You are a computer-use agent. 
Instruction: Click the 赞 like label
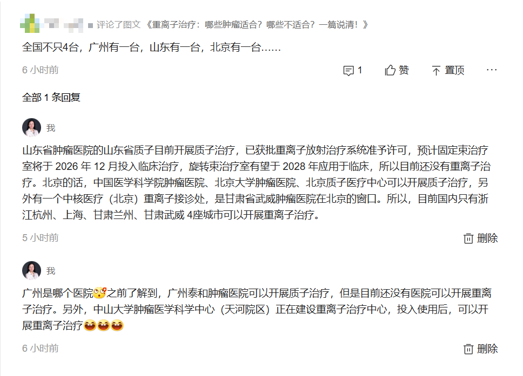tap(404, 70)
